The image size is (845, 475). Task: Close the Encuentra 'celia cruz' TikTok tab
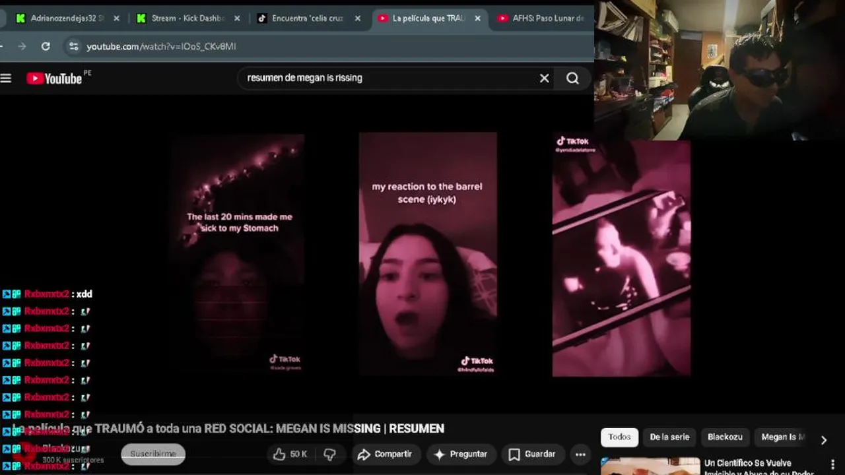click(358, 18)
